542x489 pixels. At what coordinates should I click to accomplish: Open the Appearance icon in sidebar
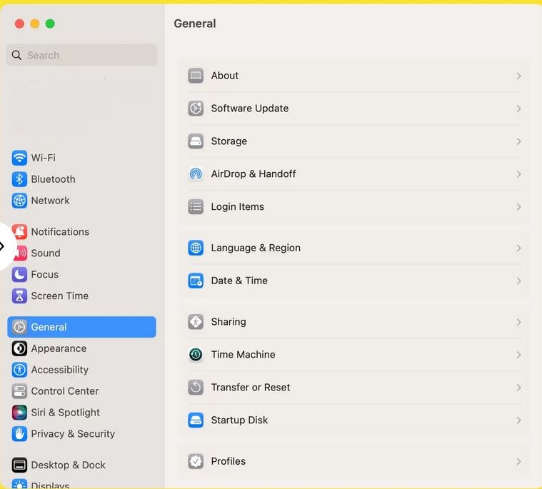tap(19, 348)
